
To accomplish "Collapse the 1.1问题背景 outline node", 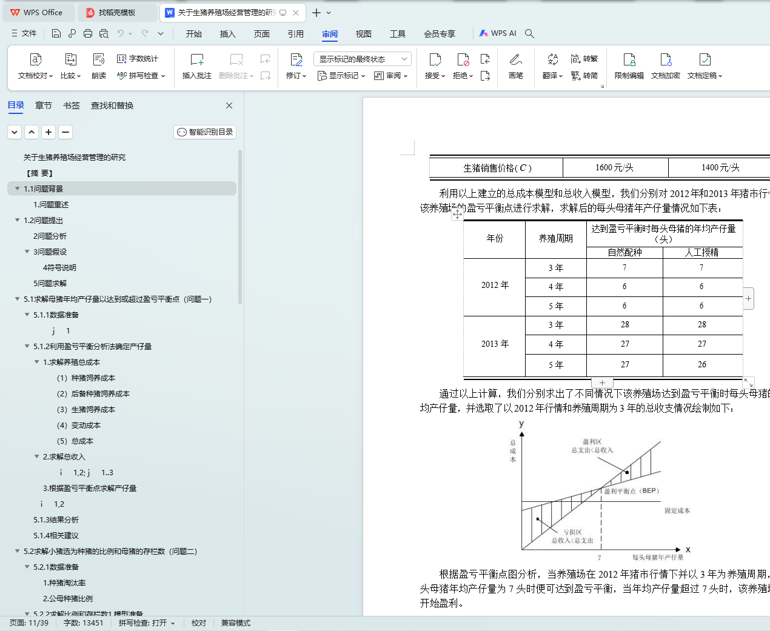I will tap(17, 189).
